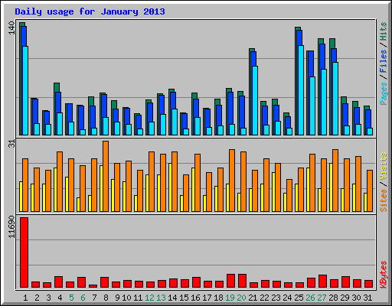
Task: Click the Hits legend label
Action: click(x=384, y=31)
